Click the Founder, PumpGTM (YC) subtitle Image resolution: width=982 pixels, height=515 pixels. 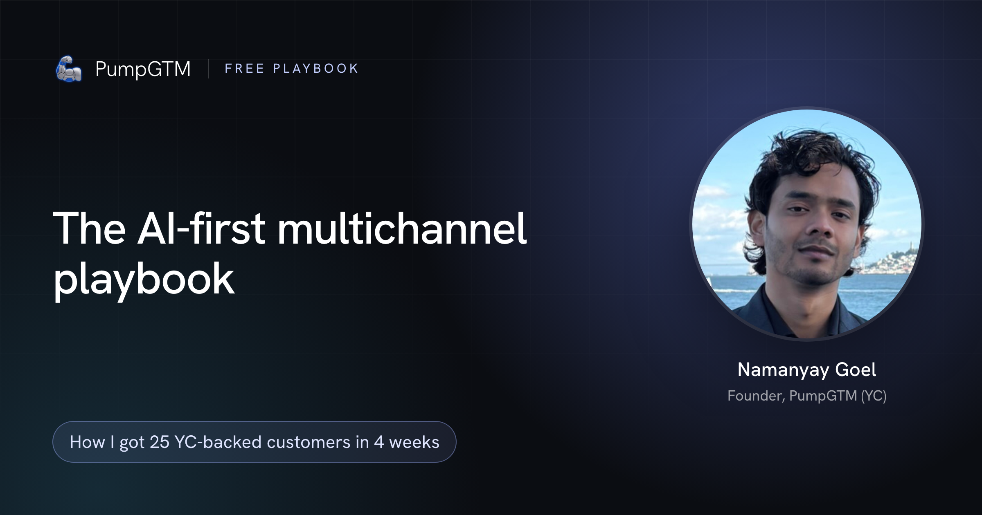pyautogui.click(x=807, y=396)
